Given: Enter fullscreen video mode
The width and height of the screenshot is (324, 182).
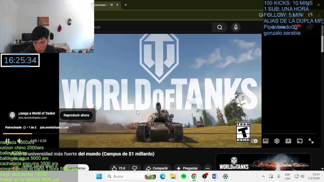Looking at the screenshot, I should point(311,141).
